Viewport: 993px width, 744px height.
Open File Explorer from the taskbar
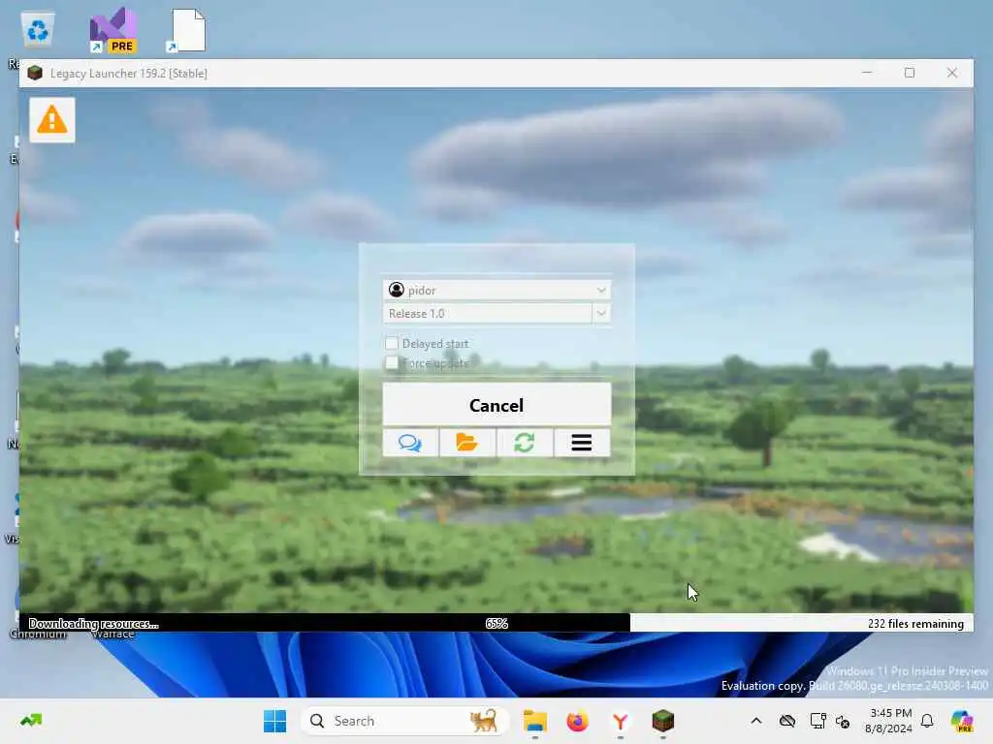pos(535,721)
